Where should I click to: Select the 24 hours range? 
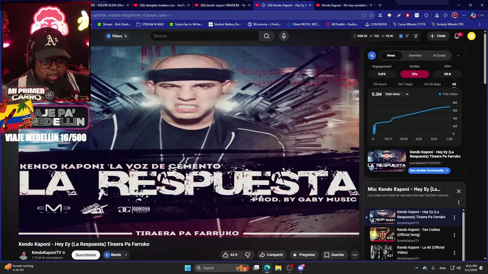380,84
